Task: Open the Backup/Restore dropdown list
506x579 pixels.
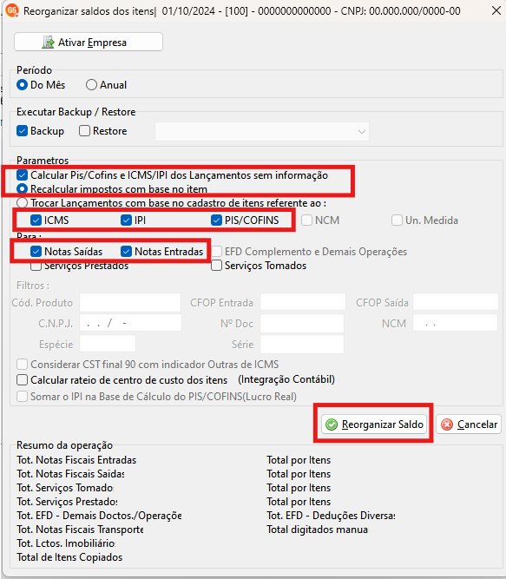Action: tap(262, 131)
